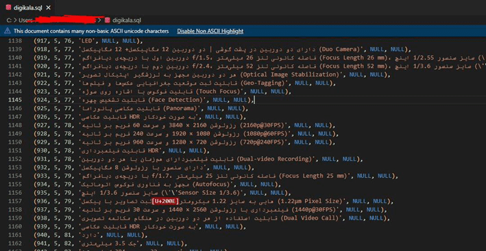Click the red U+200E highlighted character

click(165, 202)
